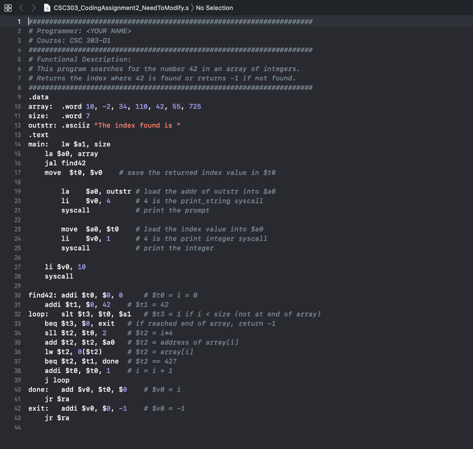473x449 pixels.
Task: Click line number 10 in the gutter
Action: coord(17,106)
